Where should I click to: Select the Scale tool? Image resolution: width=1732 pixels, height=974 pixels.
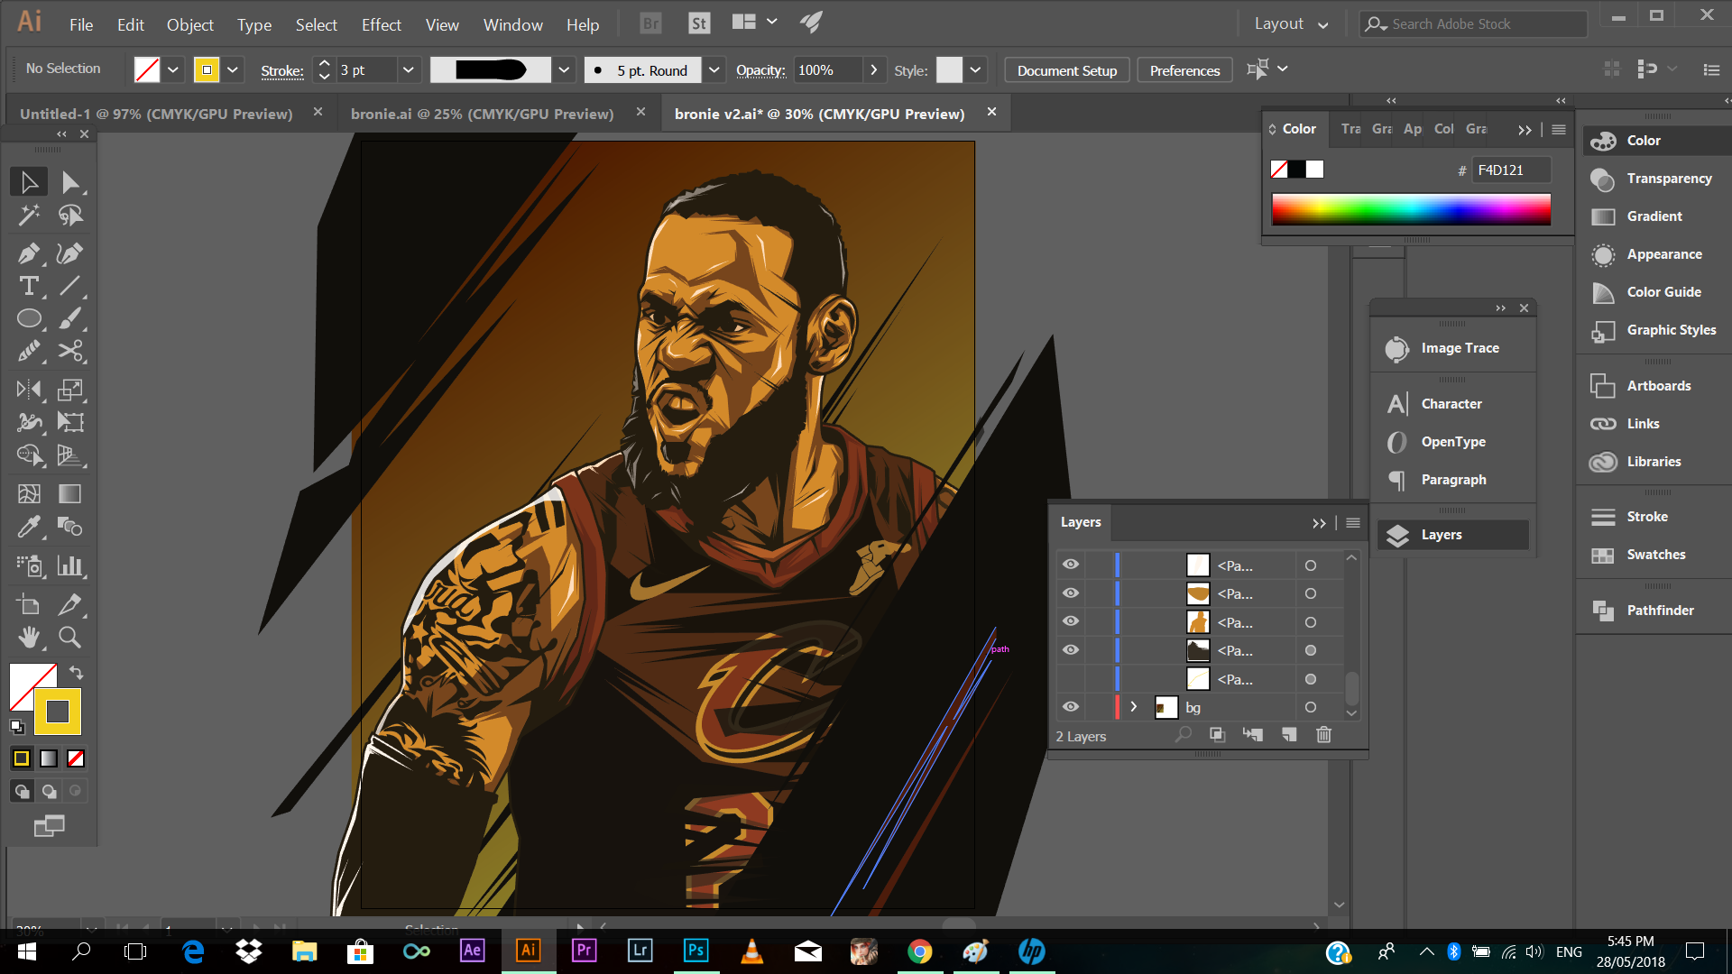[70, 390]
